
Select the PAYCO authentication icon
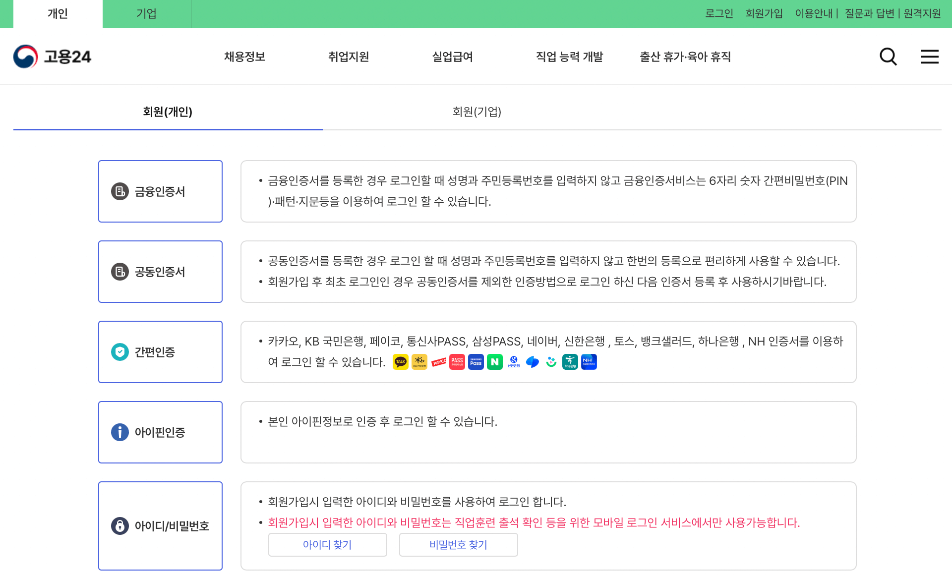(438, 362)
